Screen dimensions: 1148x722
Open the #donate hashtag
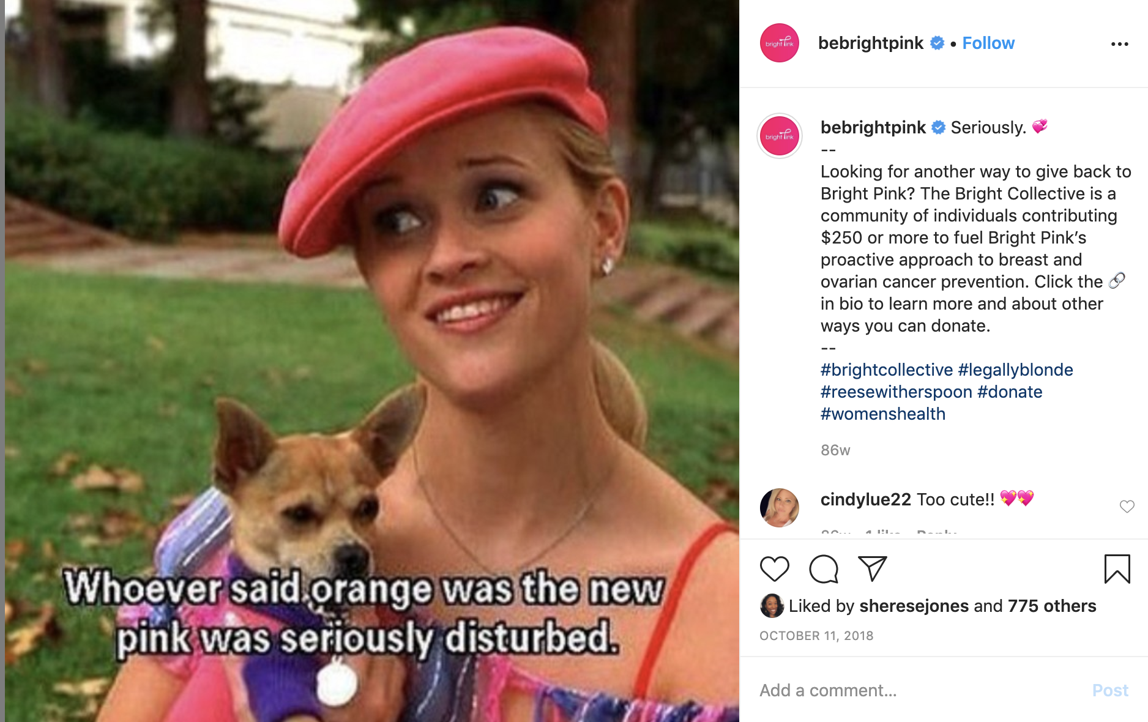coord(1010,392)
